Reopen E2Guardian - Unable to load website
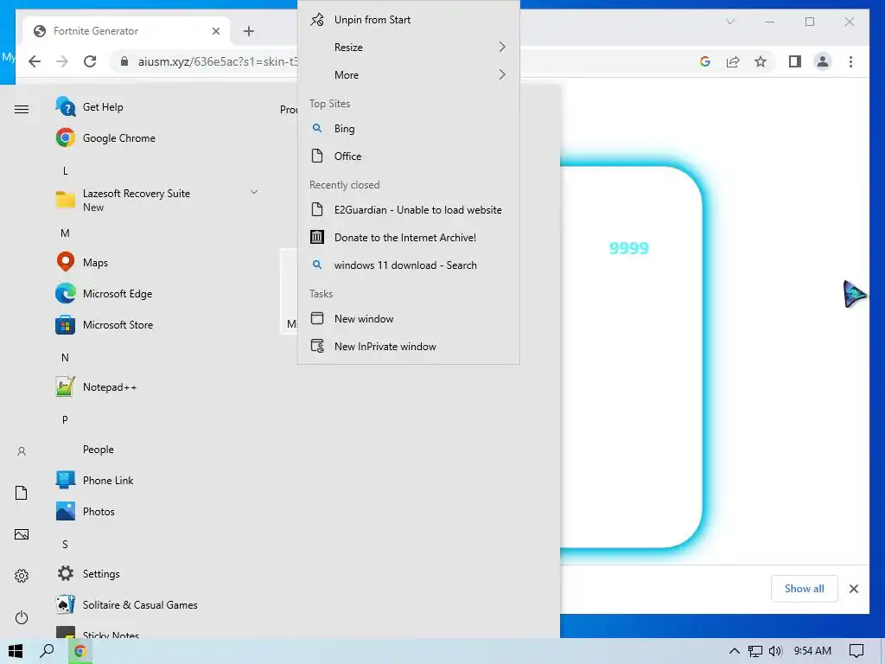This screenshot has height=664, width=885. pyautogui.click(x=408, y=210)
